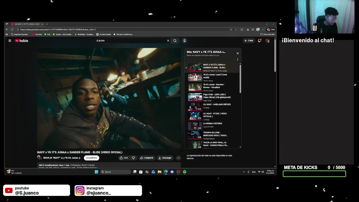Open the Copilot Chat button in Edge
Image resolution: width=359 pixels, height=202 pixels.
pyautogui.click(x=271, y=29)
